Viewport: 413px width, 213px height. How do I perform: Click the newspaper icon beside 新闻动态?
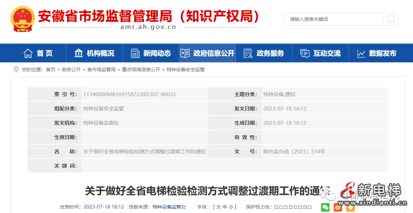pos(135,53)
